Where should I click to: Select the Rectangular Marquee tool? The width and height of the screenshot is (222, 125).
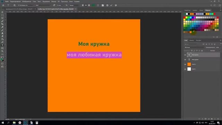(x=2, y=15)
